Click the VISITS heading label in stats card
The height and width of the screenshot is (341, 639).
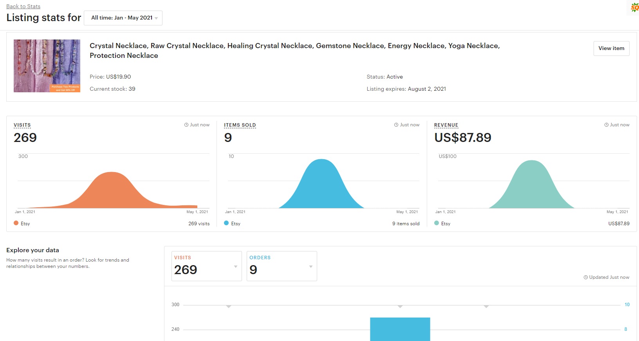point(22,125)
